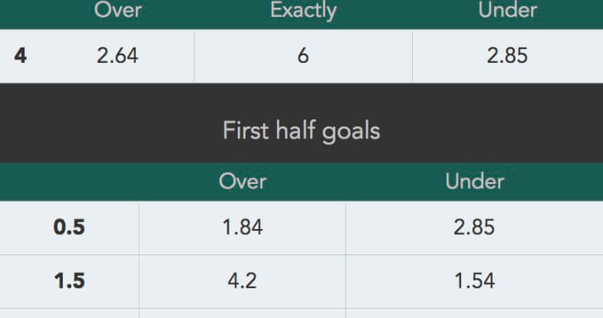Click Under header in First half goals table
Image resolution: width=603 pixels, height=318 pixels.
[x=475, y=181]
